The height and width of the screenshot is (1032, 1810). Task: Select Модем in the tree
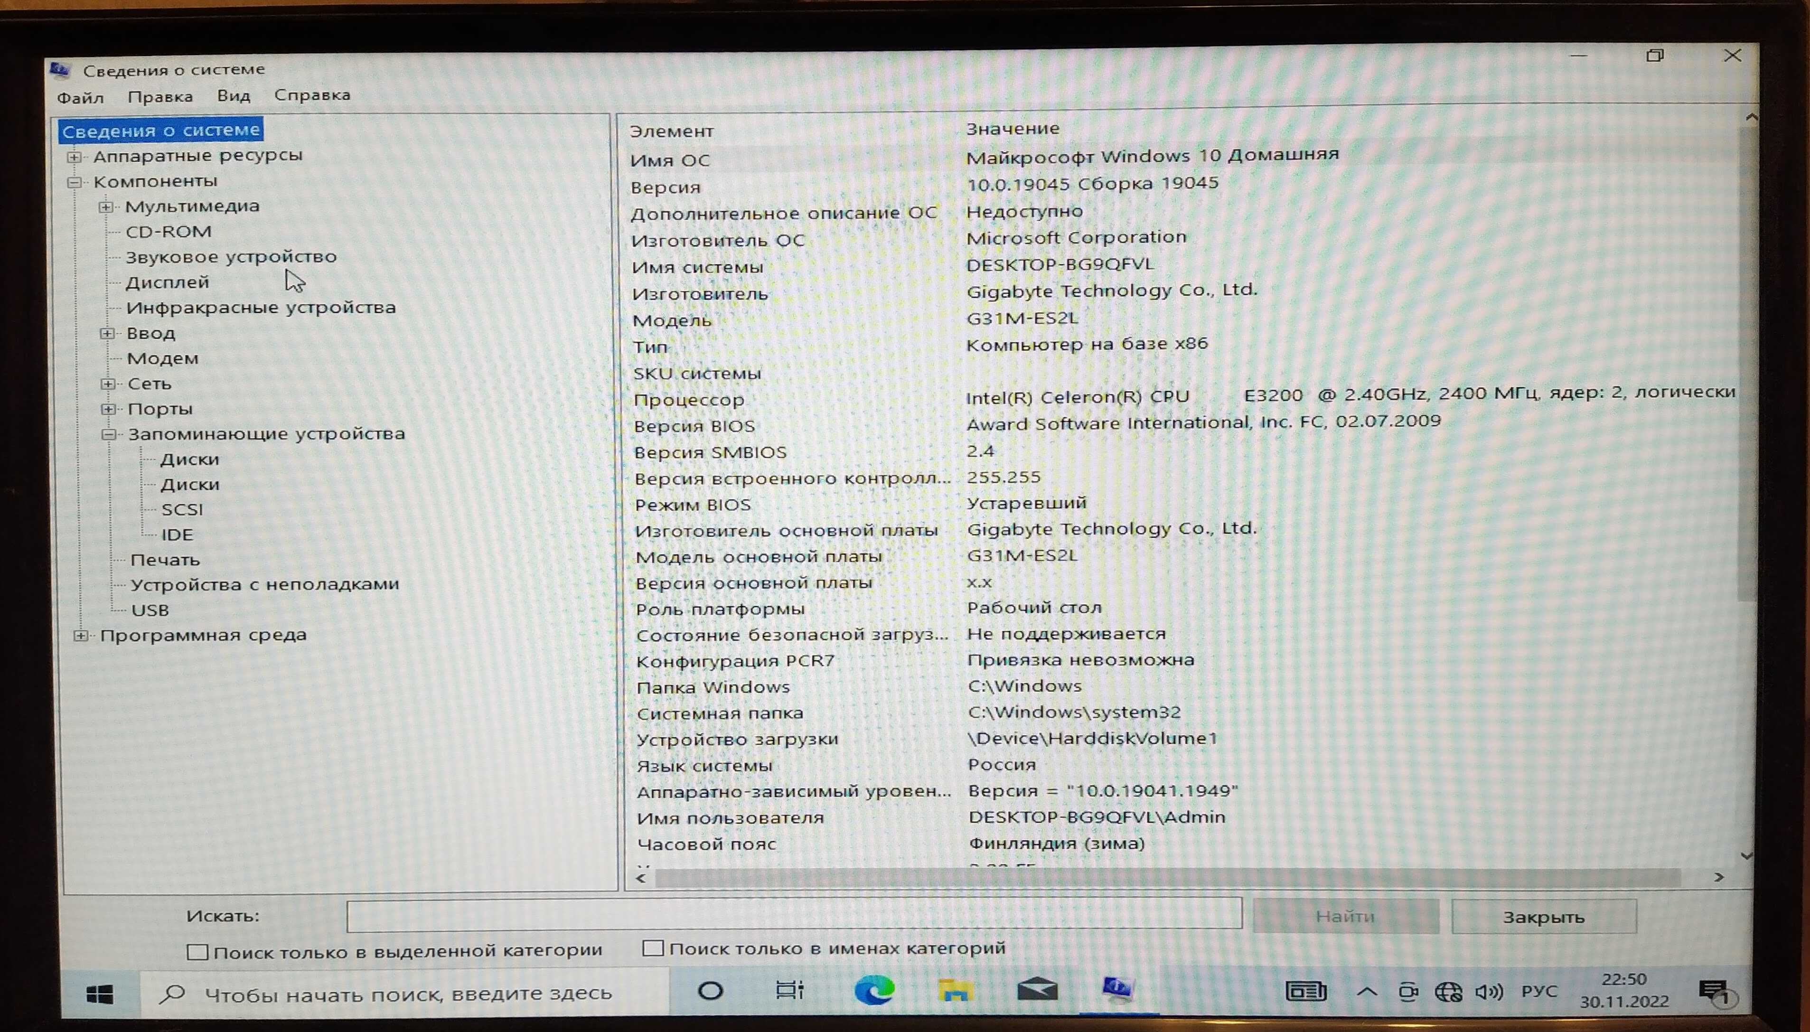(x=163, y=359)
